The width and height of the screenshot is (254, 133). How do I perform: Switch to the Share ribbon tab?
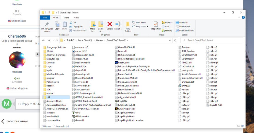[66, 18]
